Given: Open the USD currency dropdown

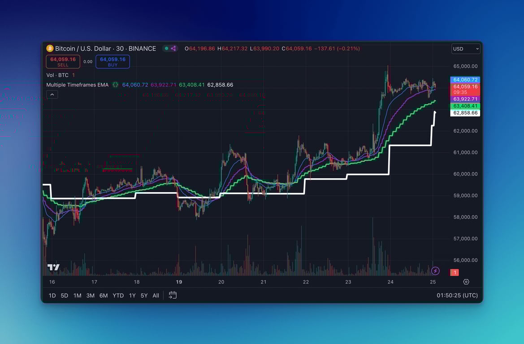Looking at the screenshot, I should [x=465, y=48].
